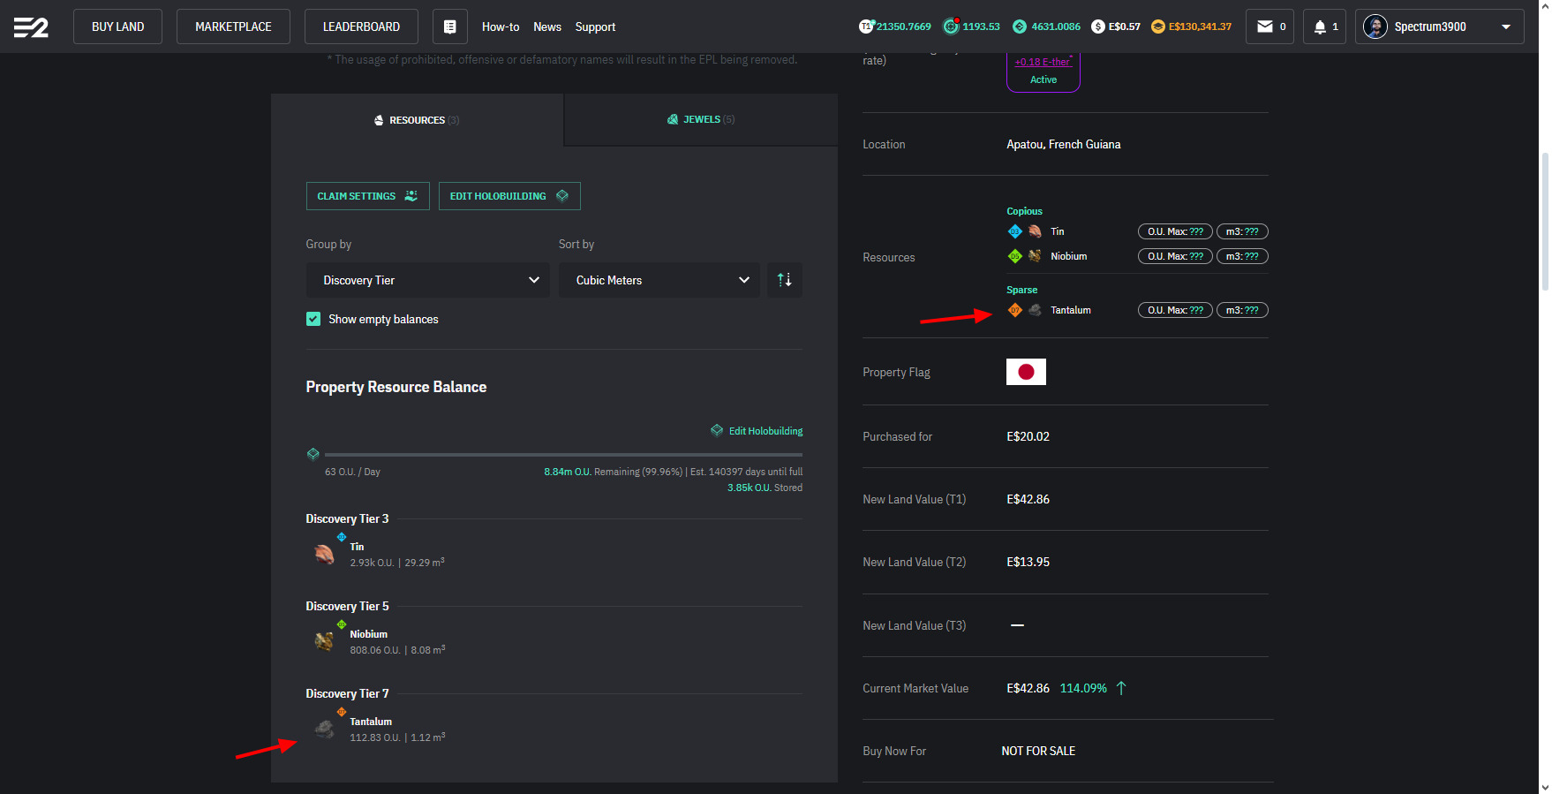Click the Claim Settings button

pos(367,196)
